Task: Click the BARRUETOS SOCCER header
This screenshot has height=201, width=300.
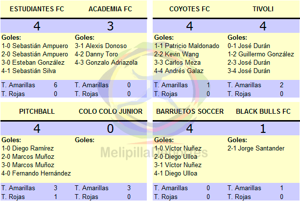Action: (190, 111)
